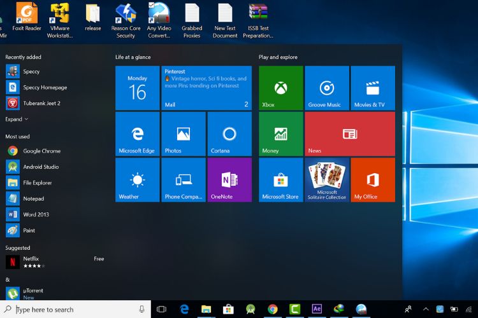Open Chrome from the taskbar
This screenshot has height=318, width=478.
coord(273,309)
